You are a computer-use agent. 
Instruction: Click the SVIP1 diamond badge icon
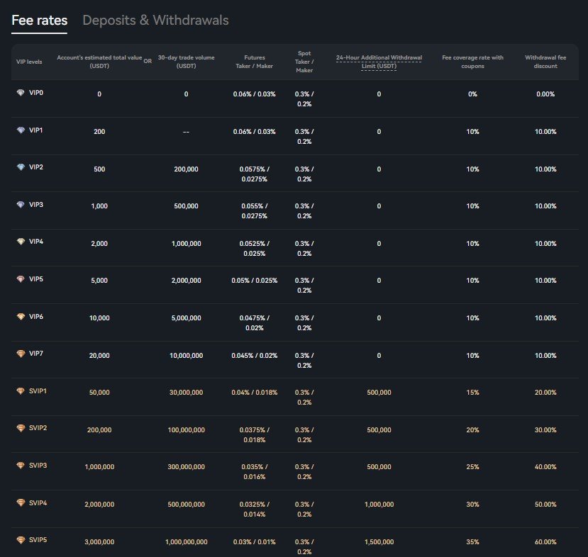(20, 391)
